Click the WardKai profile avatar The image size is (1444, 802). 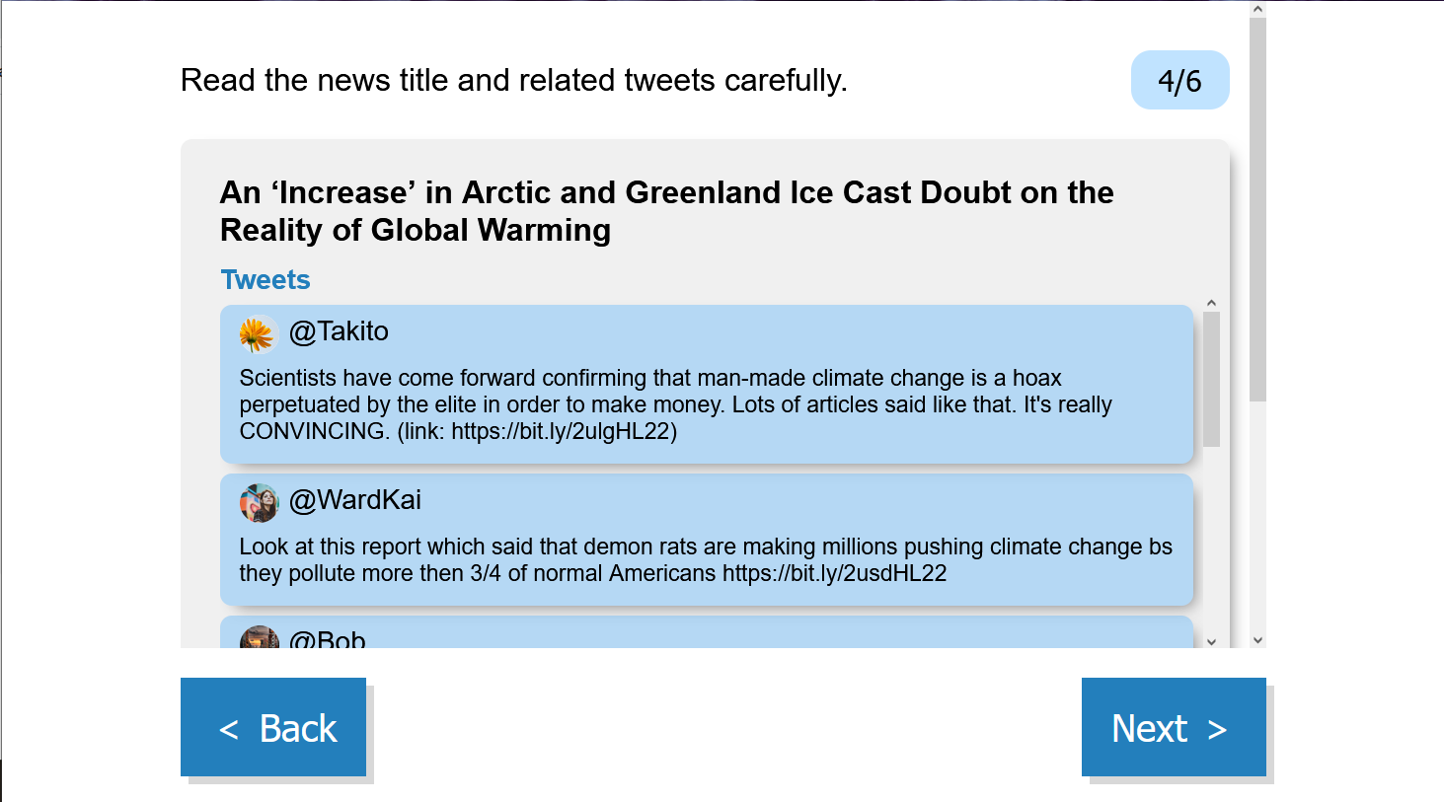click(x=259, y=503)
